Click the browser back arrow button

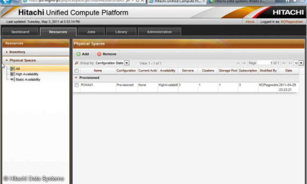coord(6,1)
